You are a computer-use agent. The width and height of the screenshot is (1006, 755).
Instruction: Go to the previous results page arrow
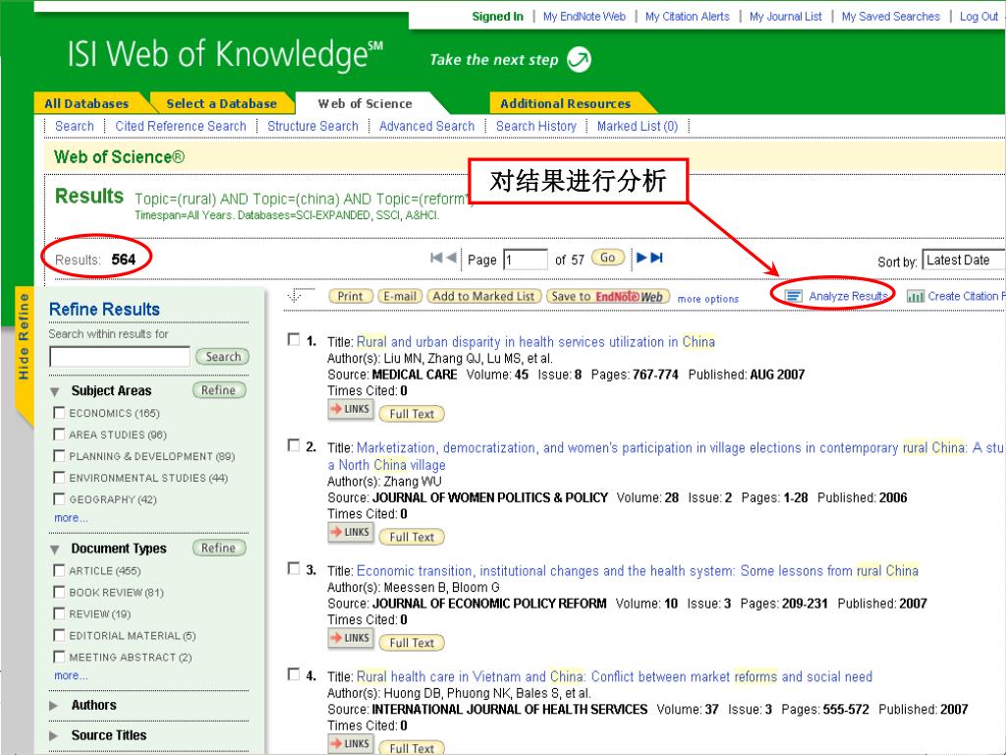451,258
